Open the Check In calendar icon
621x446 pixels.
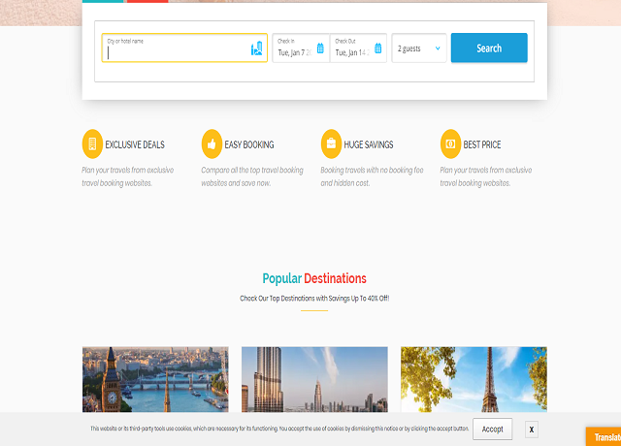click(320, 48)
